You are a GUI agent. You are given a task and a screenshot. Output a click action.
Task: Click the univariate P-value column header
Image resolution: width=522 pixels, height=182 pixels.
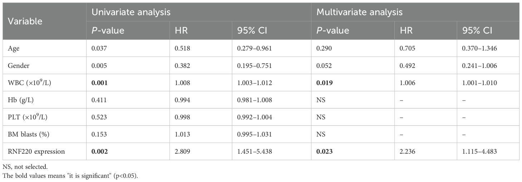point(108,31)
